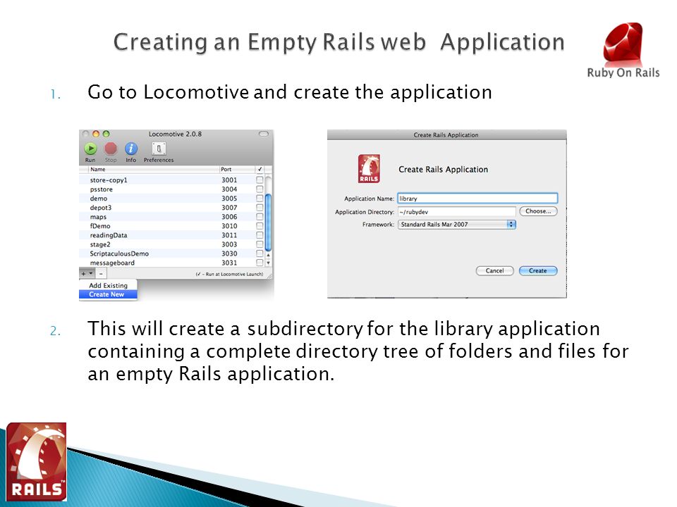Select the messageboard row
This screenshot has width=677, height=507.
pyautogui.click(x=172, y=263)
